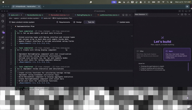
Task: Click the specs breadcrumb segment
Action: 16,18
